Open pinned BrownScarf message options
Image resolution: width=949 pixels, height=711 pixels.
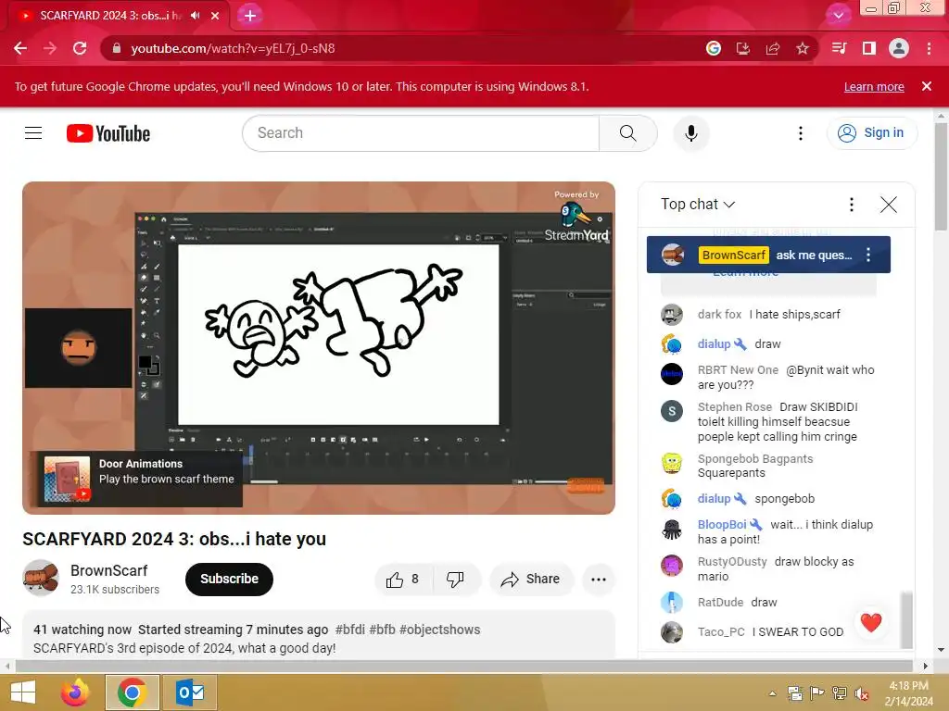coord(868,255)
